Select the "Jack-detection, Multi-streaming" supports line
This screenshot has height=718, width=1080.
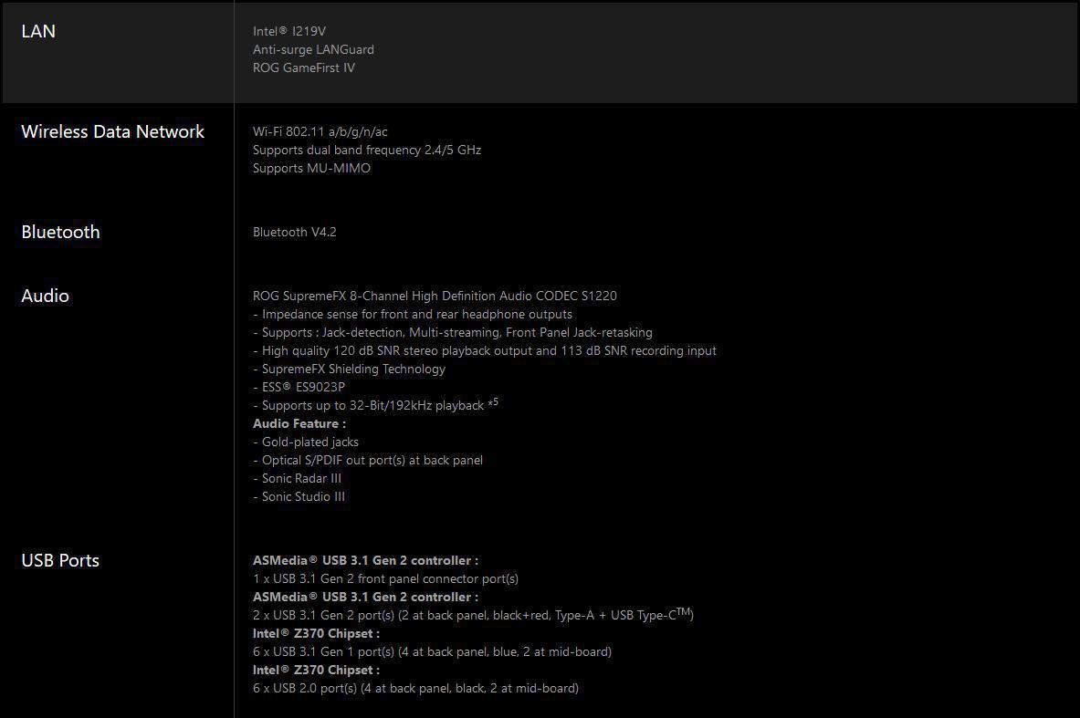[453, 332]
